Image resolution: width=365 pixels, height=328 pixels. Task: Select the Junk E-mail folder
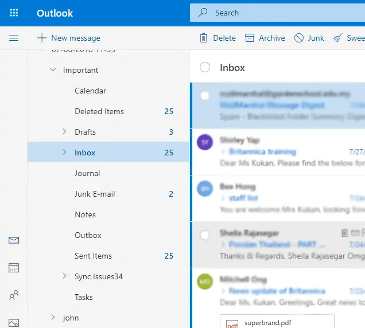pyautogui.click(x=95, y=194)
